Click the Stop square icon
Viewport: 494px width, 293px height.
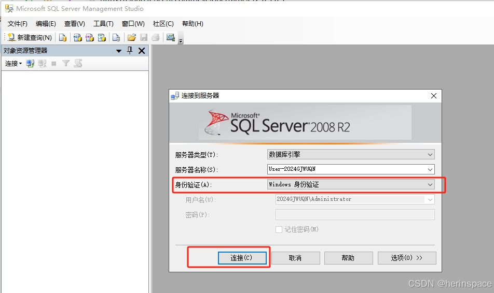[x=54, y=64]
